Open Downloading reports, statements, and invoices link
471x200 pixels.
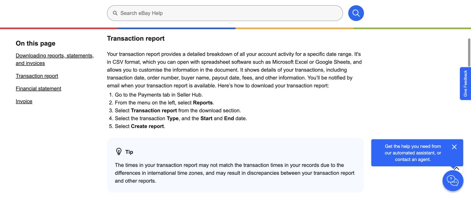click(55, 59)
